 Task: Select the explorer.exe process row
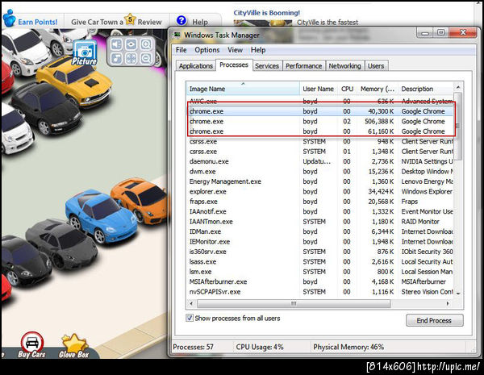click(x=320, y=192)
